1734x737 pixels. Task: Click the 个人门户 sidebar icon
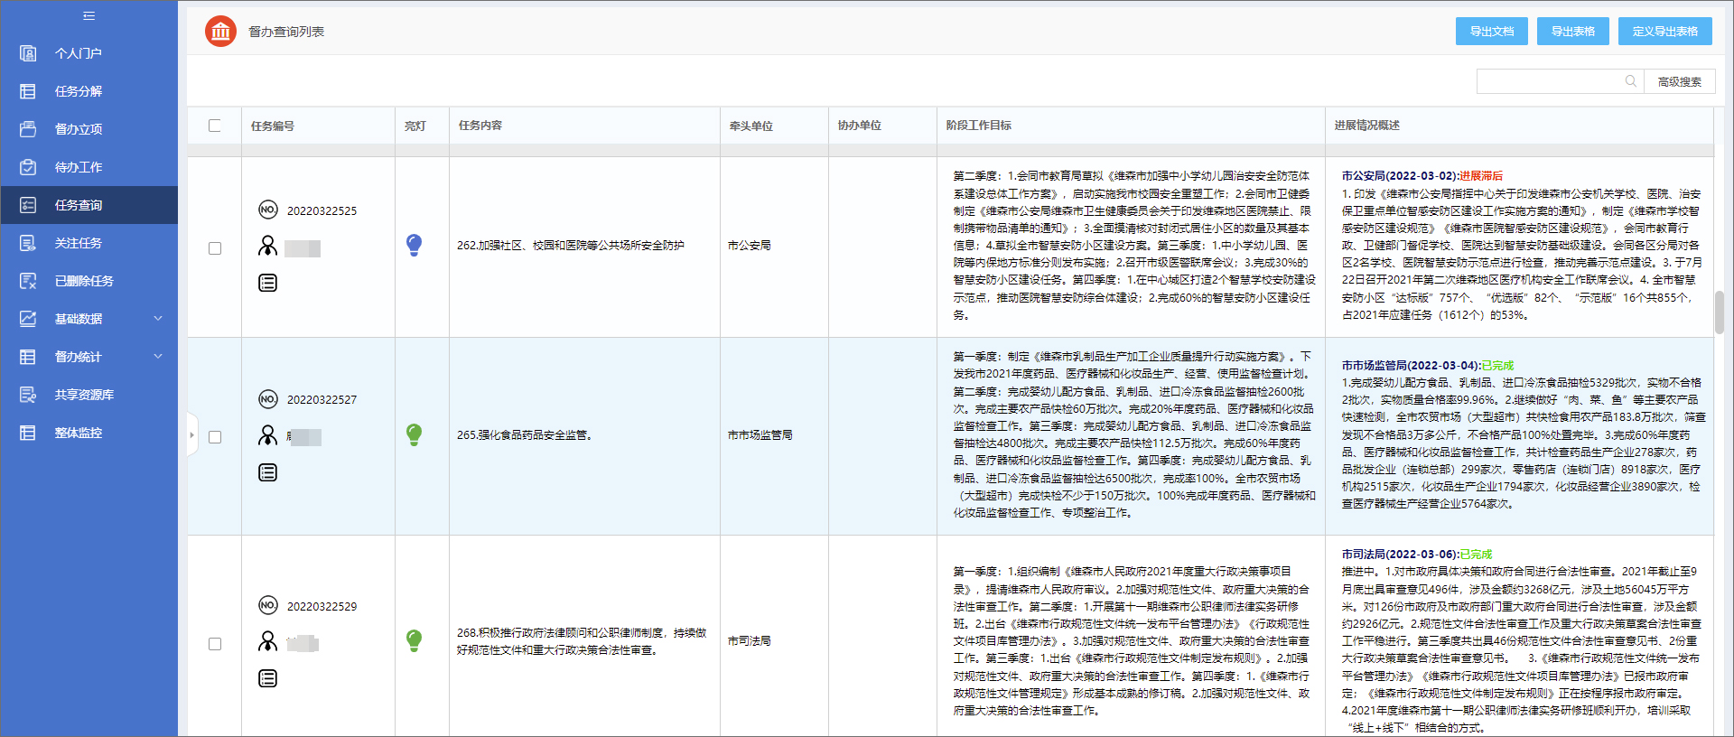pos(28,53)
